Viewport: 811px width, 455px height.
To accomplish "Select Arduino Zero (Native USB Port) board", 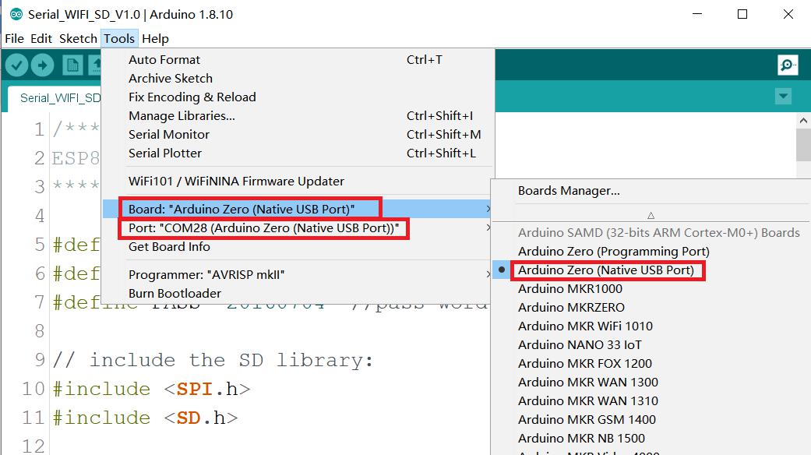I will coord(651,270).
